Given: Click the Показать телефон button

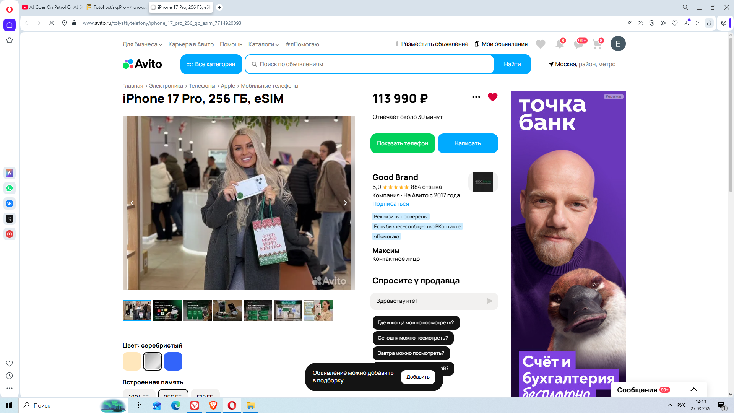Looking at the screenshot, I should (403, 143).
